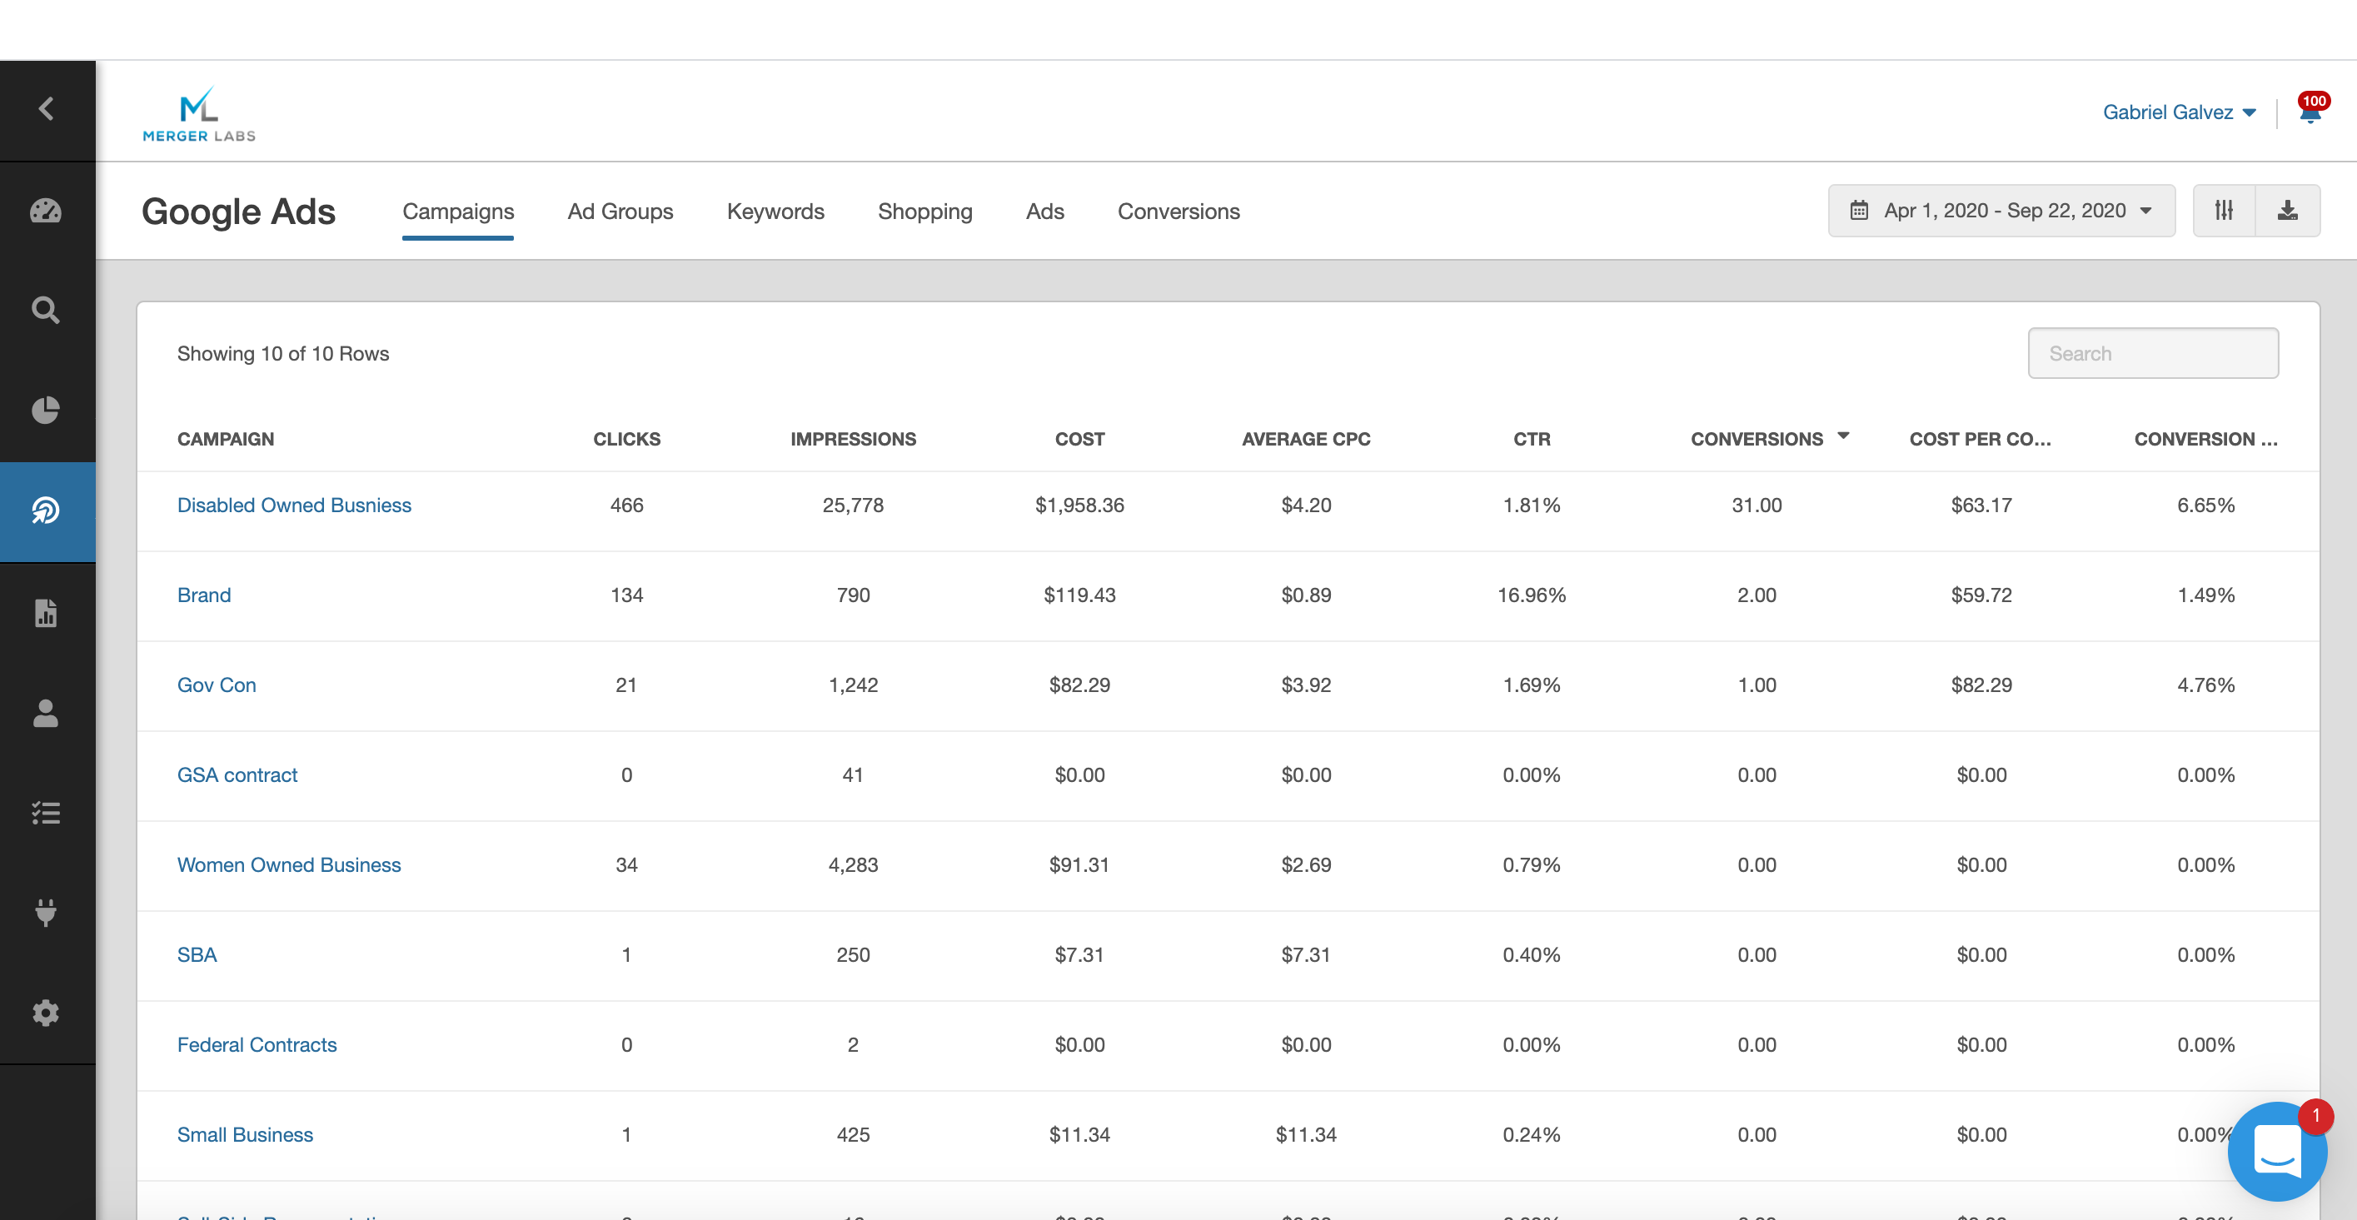Sort by the IMPRESSIONS column header

click(x=853, y=439)
